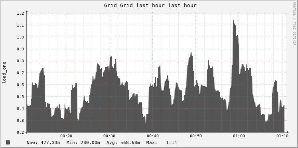Click the 01:00 time axis label

click(239, 136)
